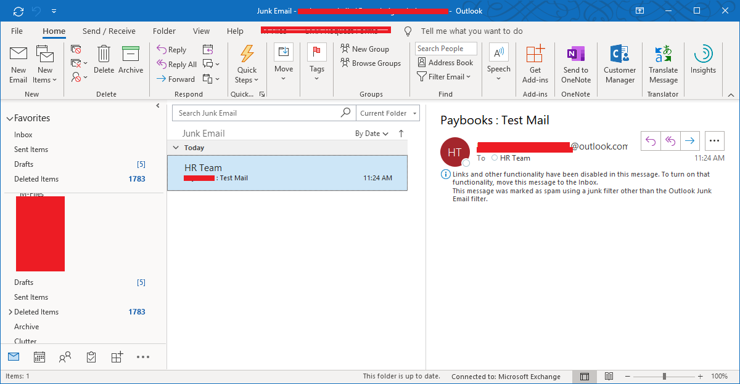Ignore this conversation using the Ignore icon

(76, 49)
